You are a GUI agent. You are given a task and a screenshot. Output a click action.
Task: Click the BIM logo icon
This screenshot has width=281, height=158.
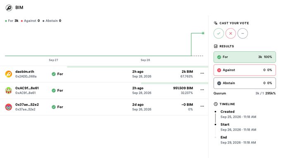click(9, 8)
